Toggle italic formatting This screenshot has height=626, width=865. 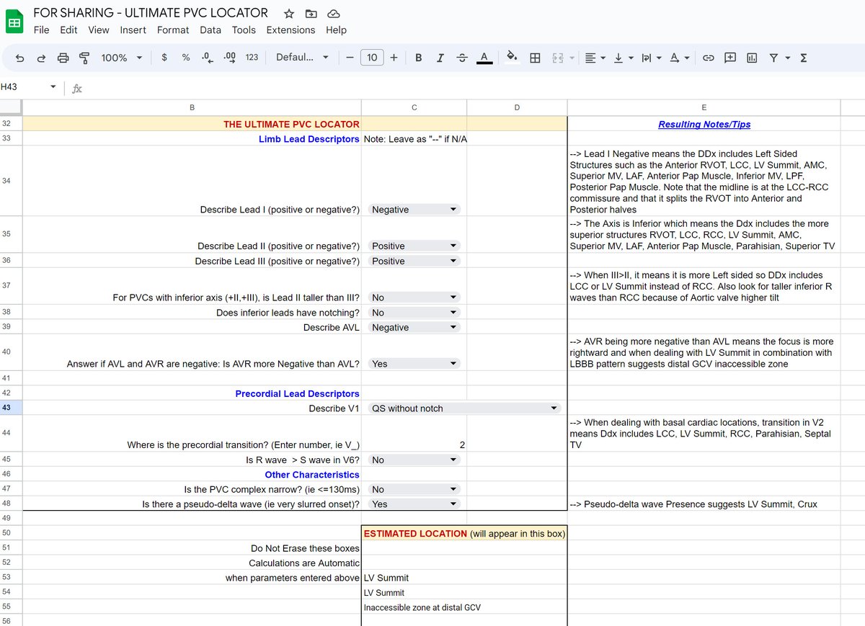point(440,58)
